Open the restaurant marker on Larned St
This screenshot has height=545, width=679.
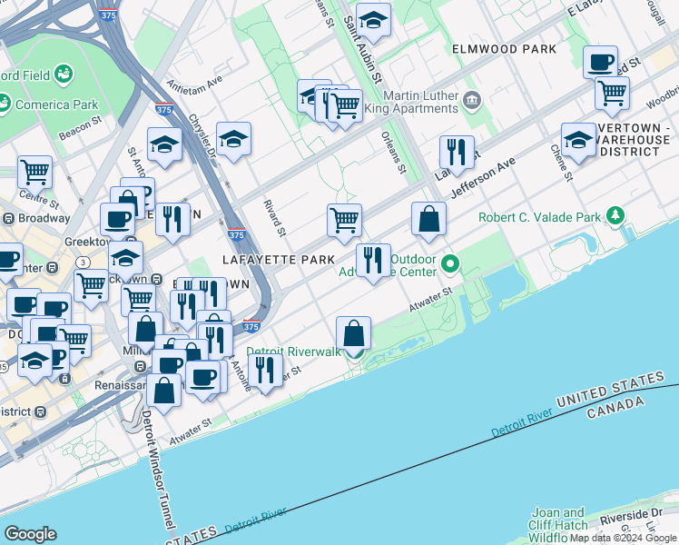click(x=456, y=152)
